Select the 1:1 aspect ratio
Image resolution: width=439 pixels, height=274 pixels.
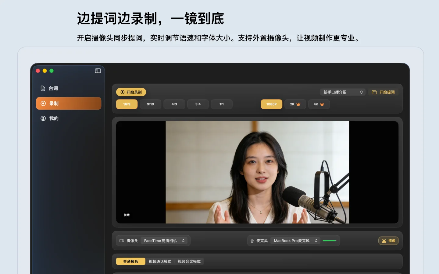[222, 104]
